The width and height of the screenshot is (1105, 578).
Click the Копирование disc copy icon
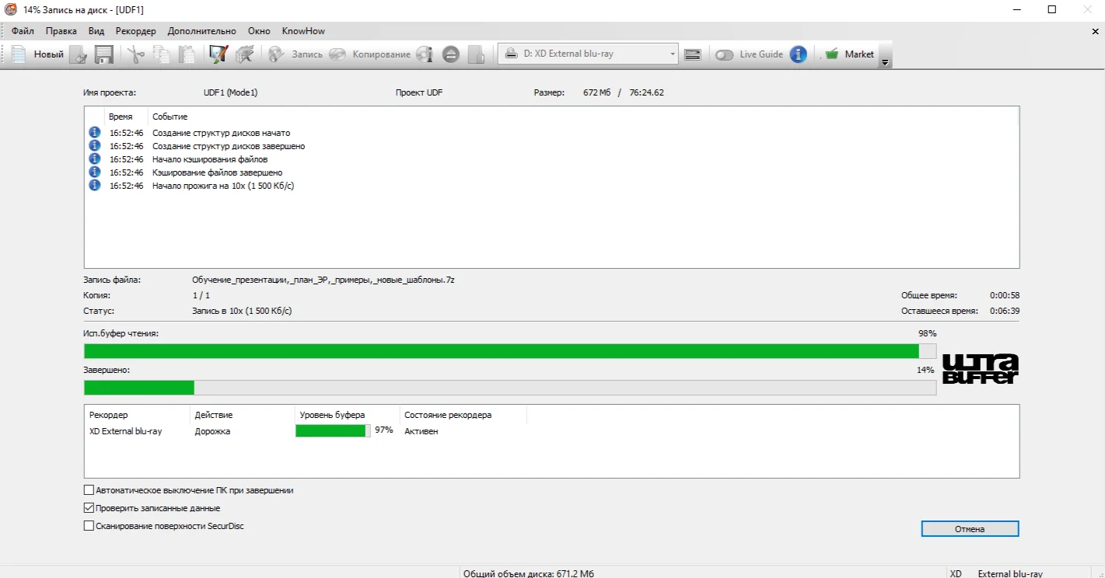(x=337, y=54)
